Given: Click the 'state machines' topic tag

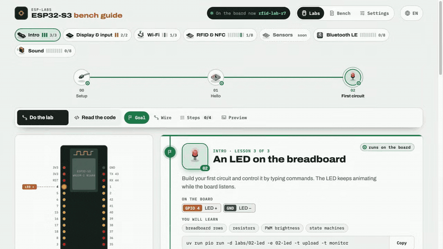Looking at the screenshot, I should click(x=327, y=228).
